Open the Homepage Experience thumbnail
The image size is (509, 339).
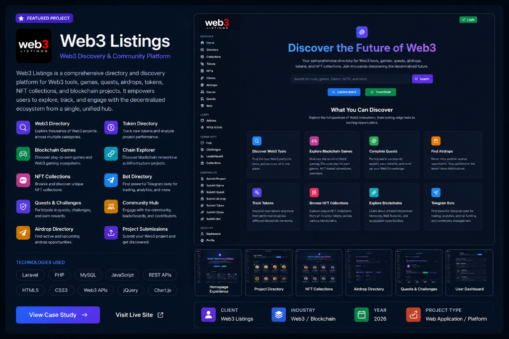coord(219,272)
